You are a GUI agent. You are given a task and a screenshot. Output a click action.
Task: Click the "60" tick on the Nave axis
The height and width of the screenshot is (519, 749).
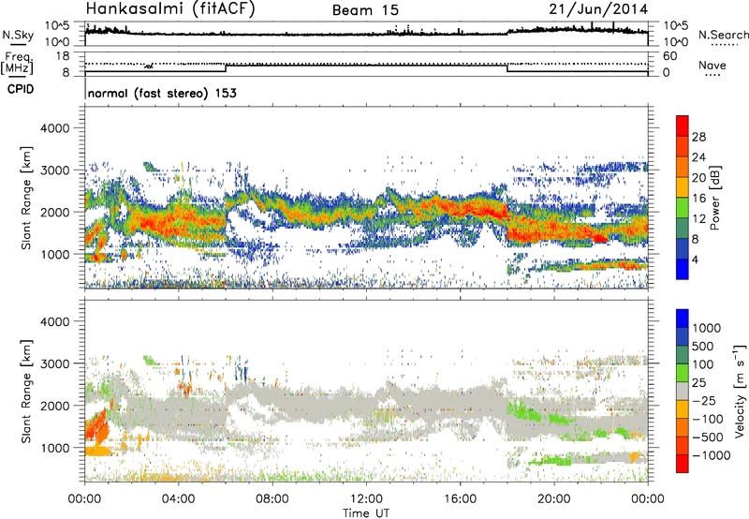point(669,56)
